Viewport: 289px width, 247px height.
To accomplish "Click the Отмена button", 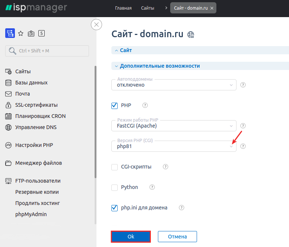I will (177, 237).
